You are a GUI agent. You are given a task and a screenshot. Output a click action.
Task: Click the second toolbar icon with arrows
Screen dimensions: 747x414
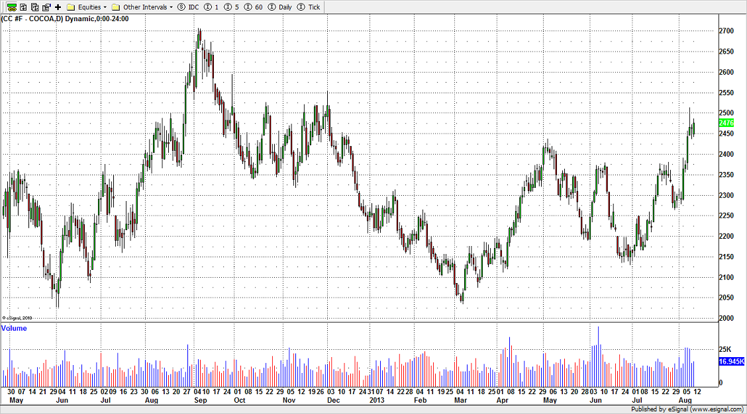click(23, 7)
